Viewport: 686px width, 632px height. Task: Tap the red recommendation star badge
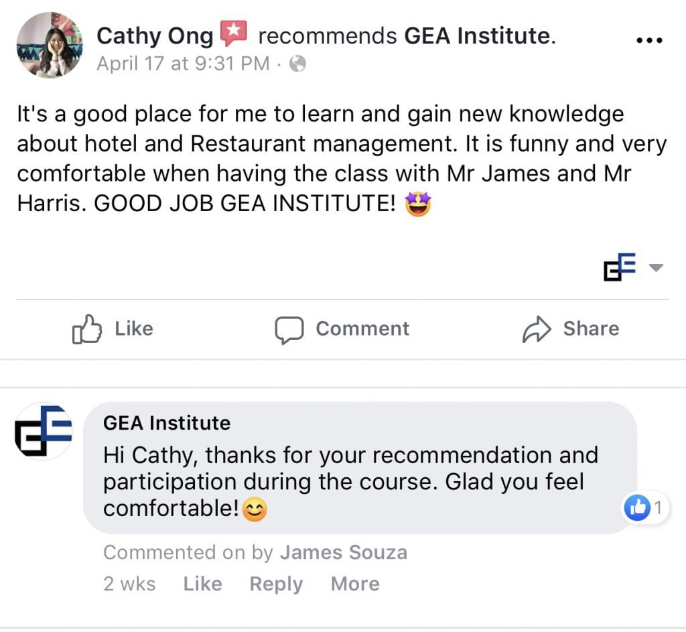[234, 34]
